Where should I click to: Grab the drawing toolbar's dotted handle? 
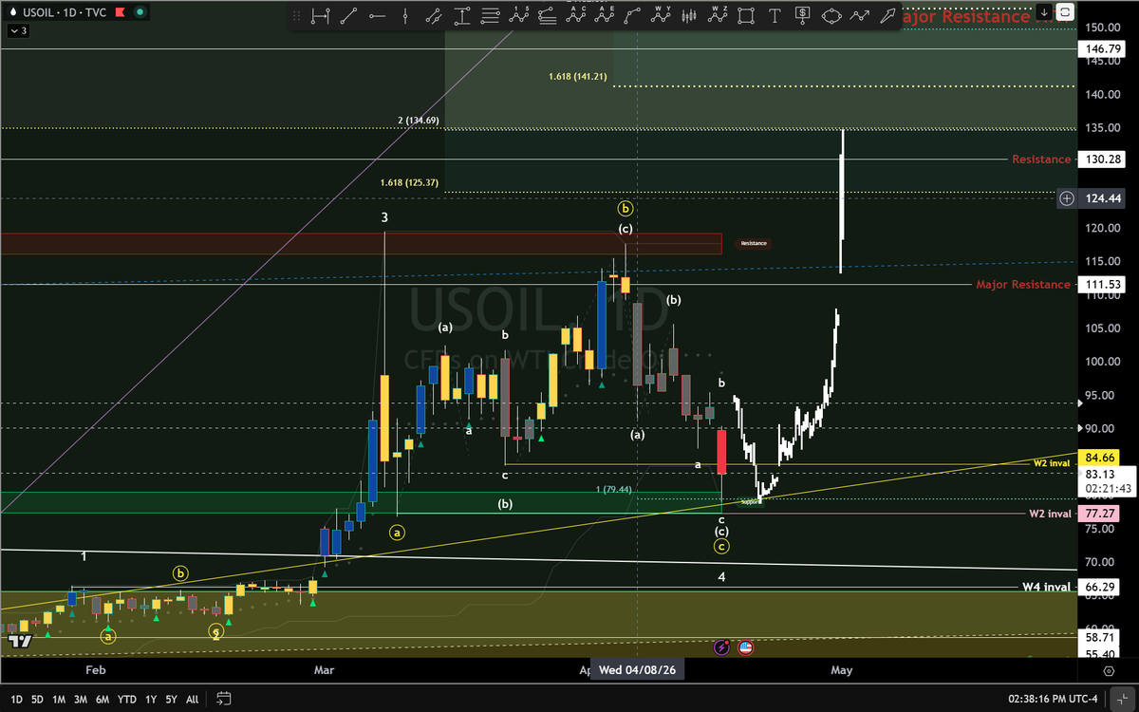pyautogui.click(x=298, y=16)
